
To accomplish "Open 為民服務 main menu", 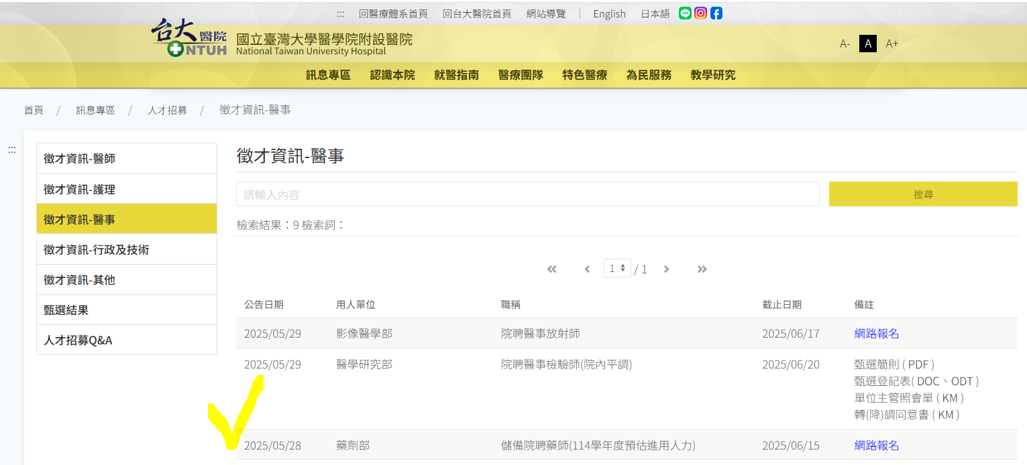I will point(649,75).
